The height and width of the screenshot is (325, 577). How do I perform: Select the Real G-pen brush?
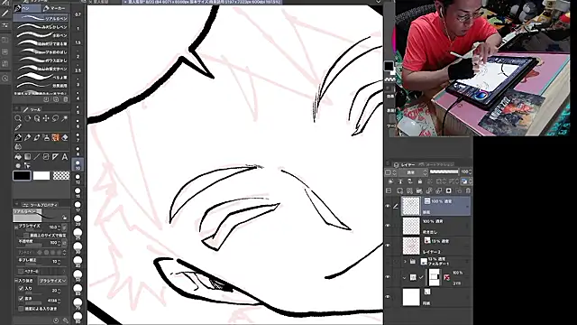tap(41, 18)
